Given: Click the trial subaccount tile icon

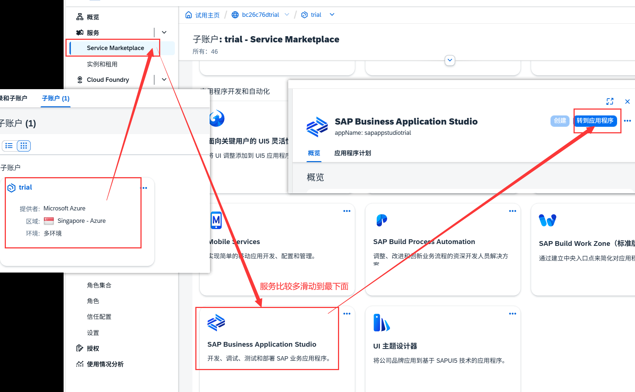Looking at the screenshot, I should [12, 187].
